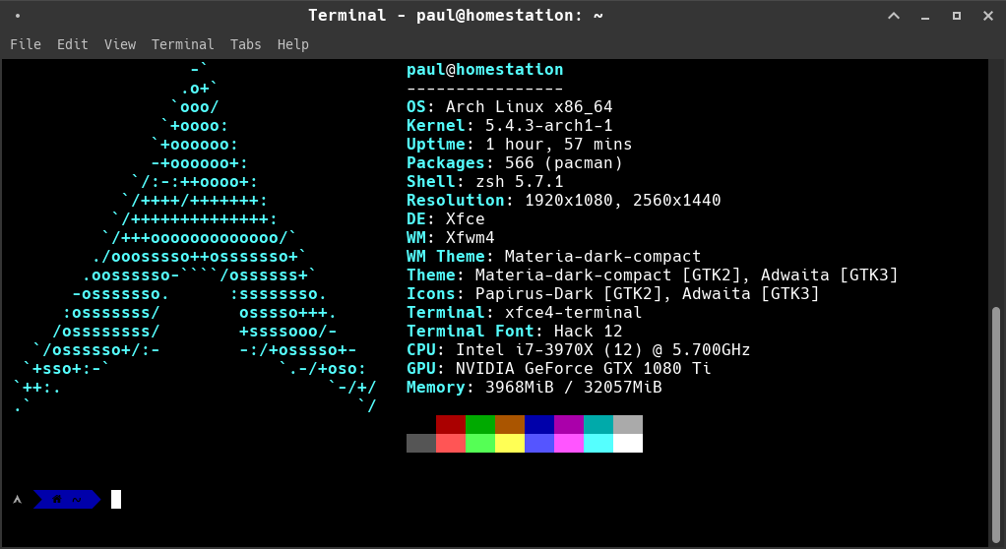
Task: Click the bright magenta color block
Action: 569,443
